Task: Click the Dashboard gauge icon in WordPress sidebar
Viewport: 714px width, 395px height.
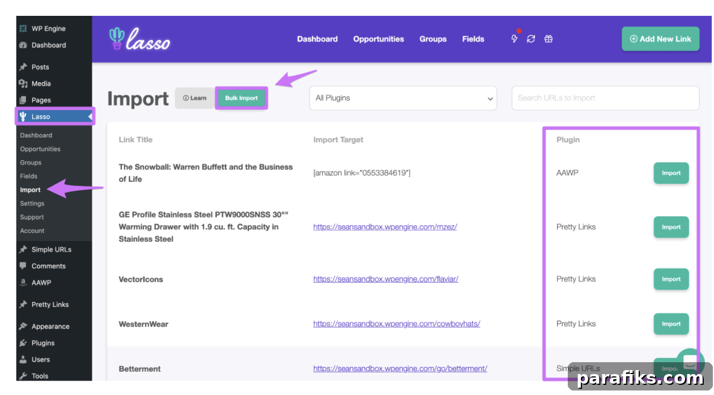Action: point(23,45)
